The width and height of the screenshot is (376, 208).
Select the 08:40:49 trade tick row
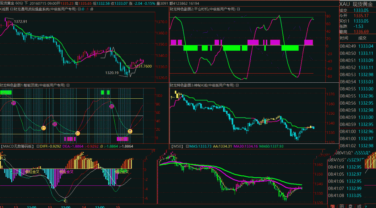pyautogui.click(x=357, y=46)
